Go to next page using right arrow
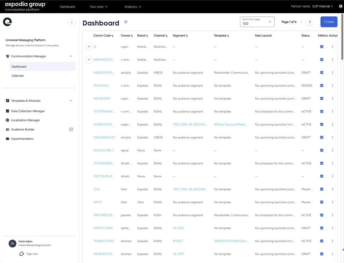The height and width of the screenshot is (263, 344). (310, 22)
